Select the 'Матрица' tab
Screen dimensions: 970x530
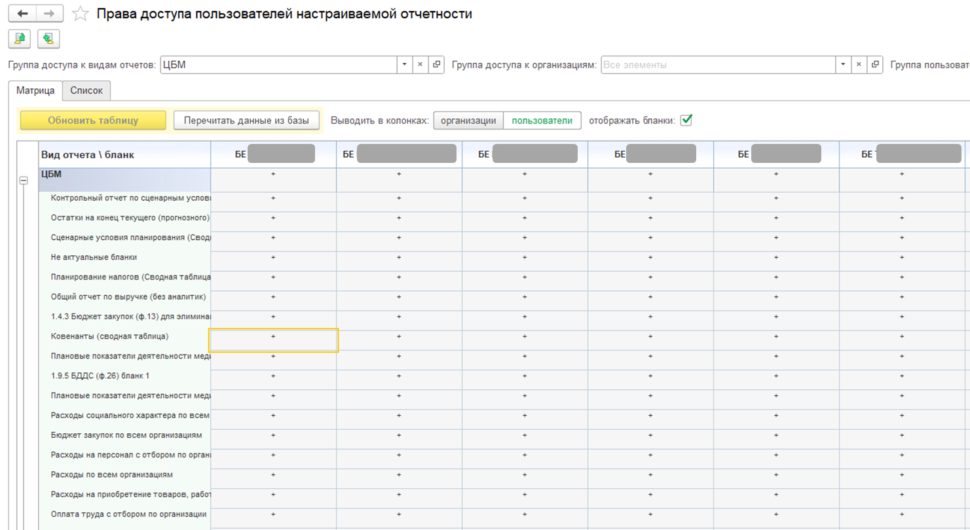pyautogui.click(x=35, y=91)
